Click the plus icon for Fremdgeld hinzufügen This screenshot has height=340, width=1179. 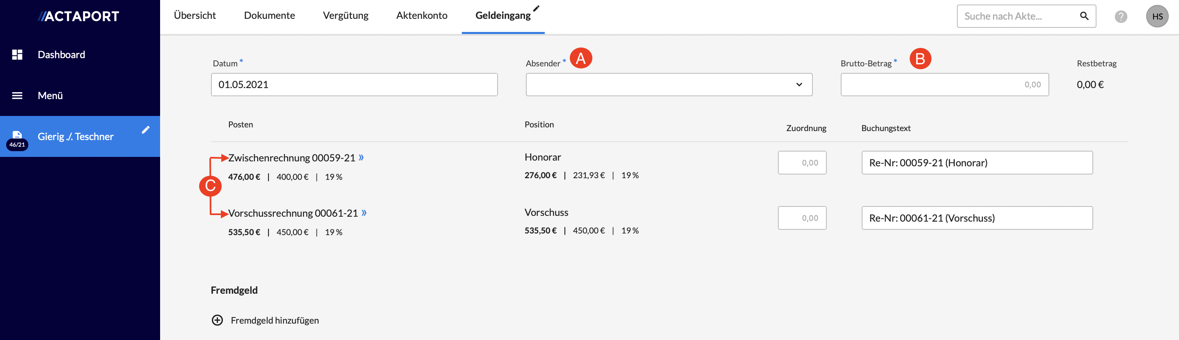pos(218,320)
